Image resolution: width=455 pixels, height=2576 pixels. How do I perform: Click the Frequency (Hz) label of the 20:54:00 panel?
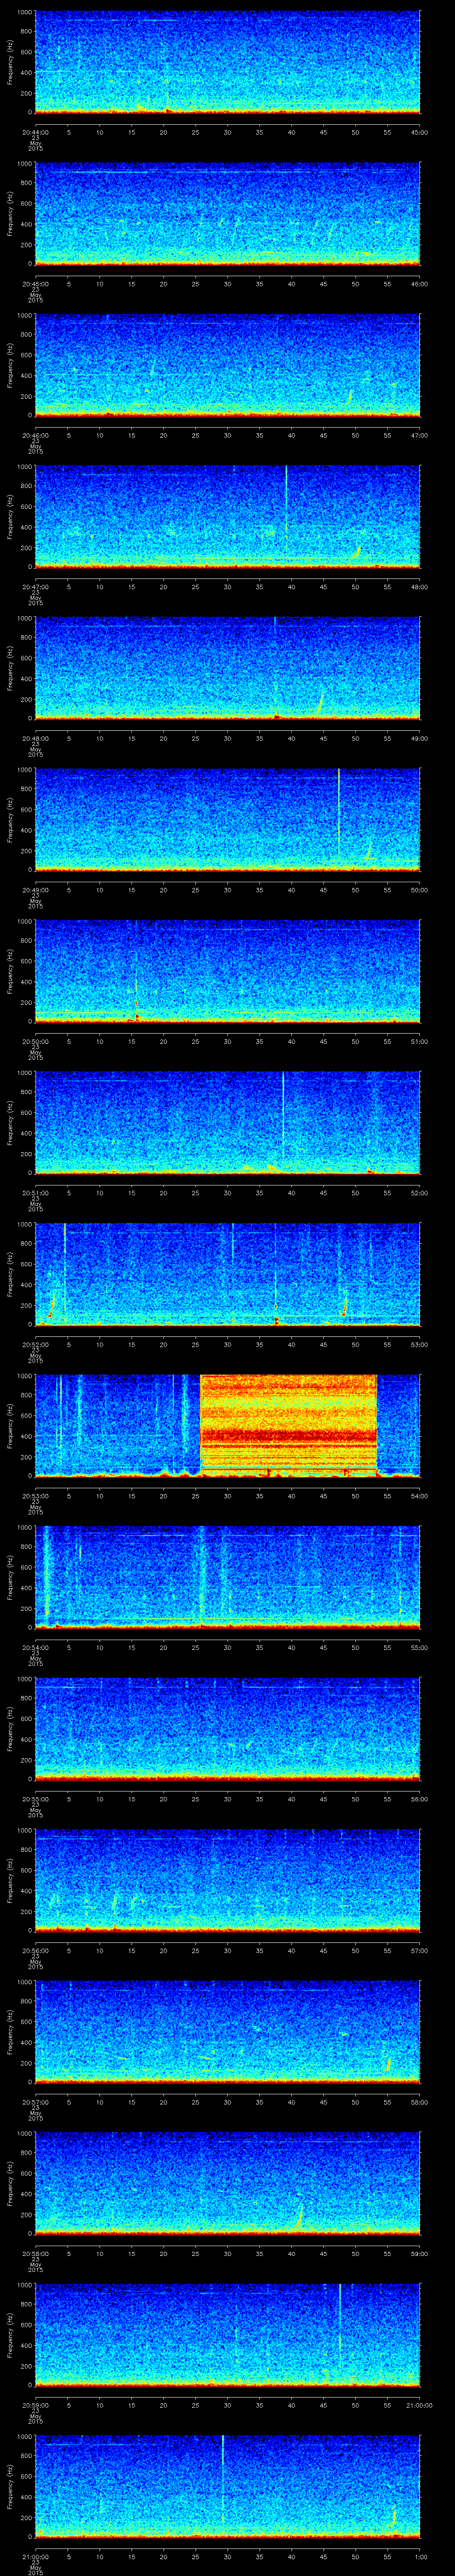click(x=10, y=1577)
